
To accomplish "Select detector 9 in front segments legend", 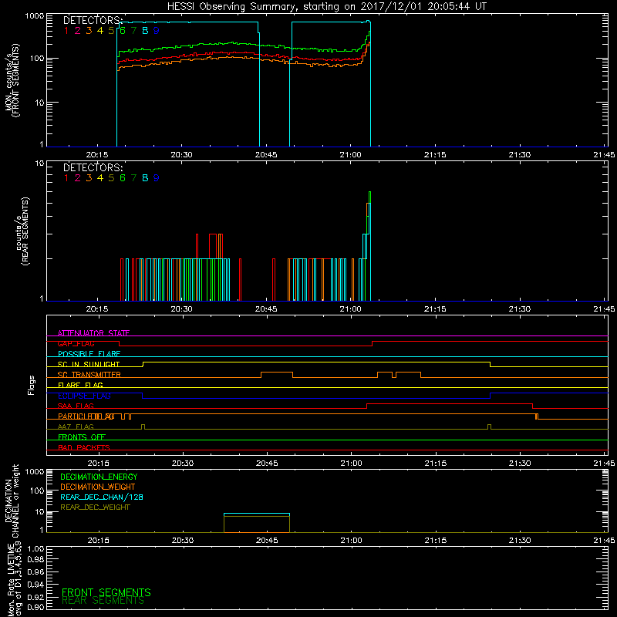I will click(157, 31).
